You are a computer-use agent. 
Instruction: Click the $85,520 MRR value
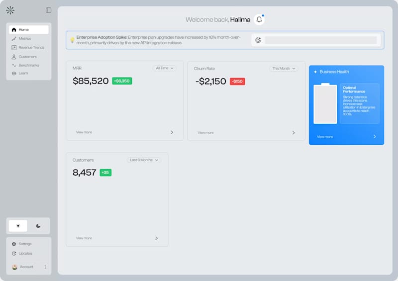click(91, 81)
